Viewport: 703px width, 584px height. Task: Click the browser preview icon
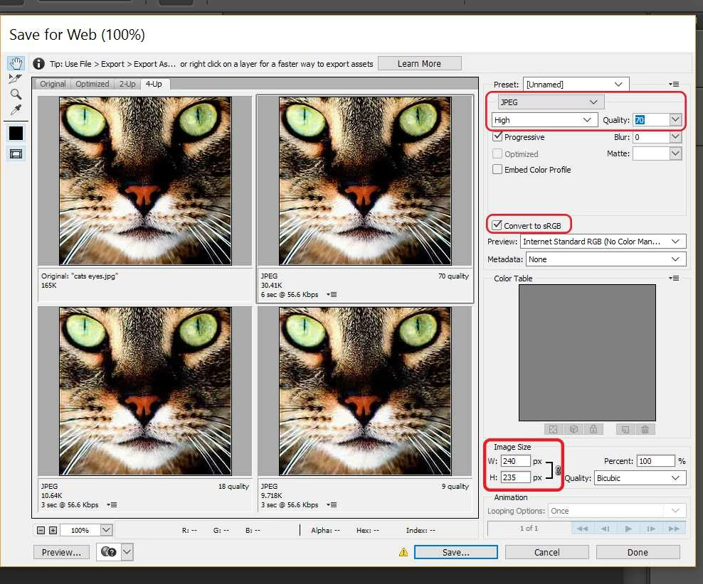tap(108, 552)
